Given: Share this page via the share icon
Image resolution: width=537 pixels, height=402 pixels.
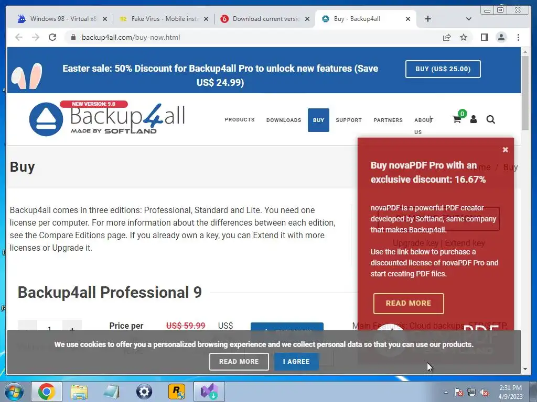Looking at the screenshot, I should coord(447,37).
